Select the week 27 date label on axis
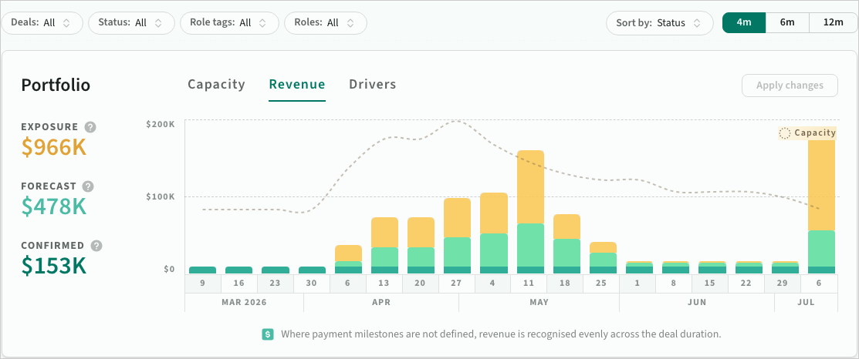 coord(457,283)
